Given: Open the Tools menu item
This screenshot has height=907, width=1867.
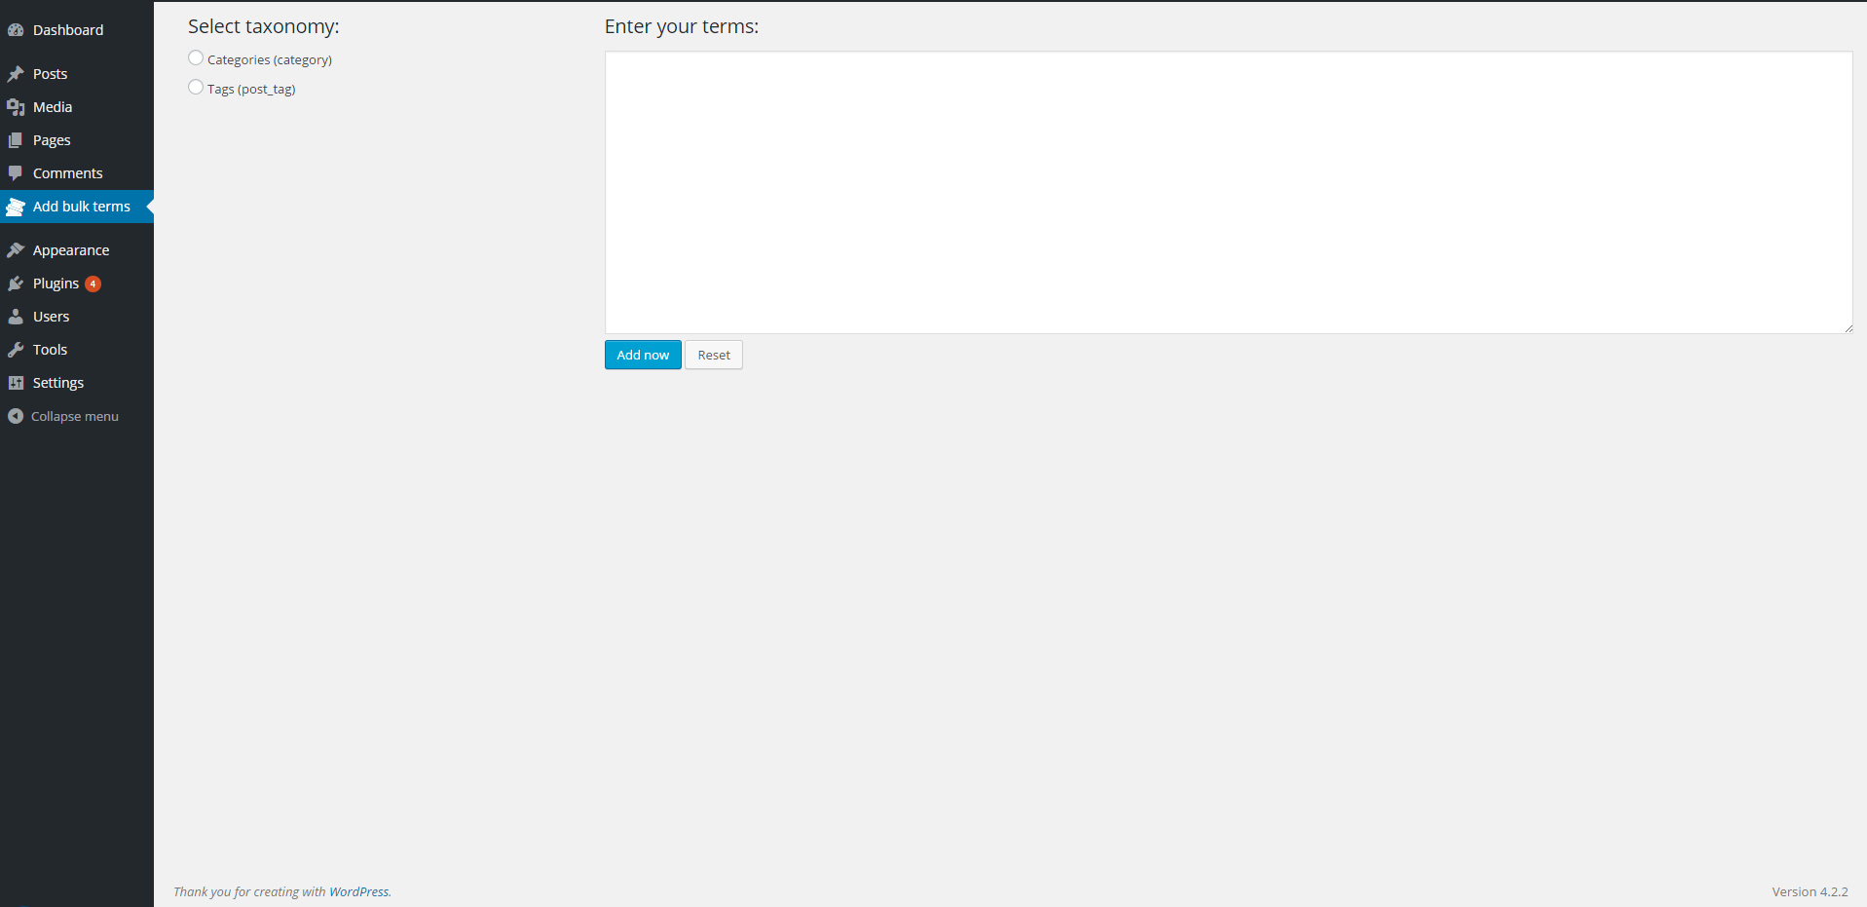Looking at the screenshot, I should (x=77, y=350).
